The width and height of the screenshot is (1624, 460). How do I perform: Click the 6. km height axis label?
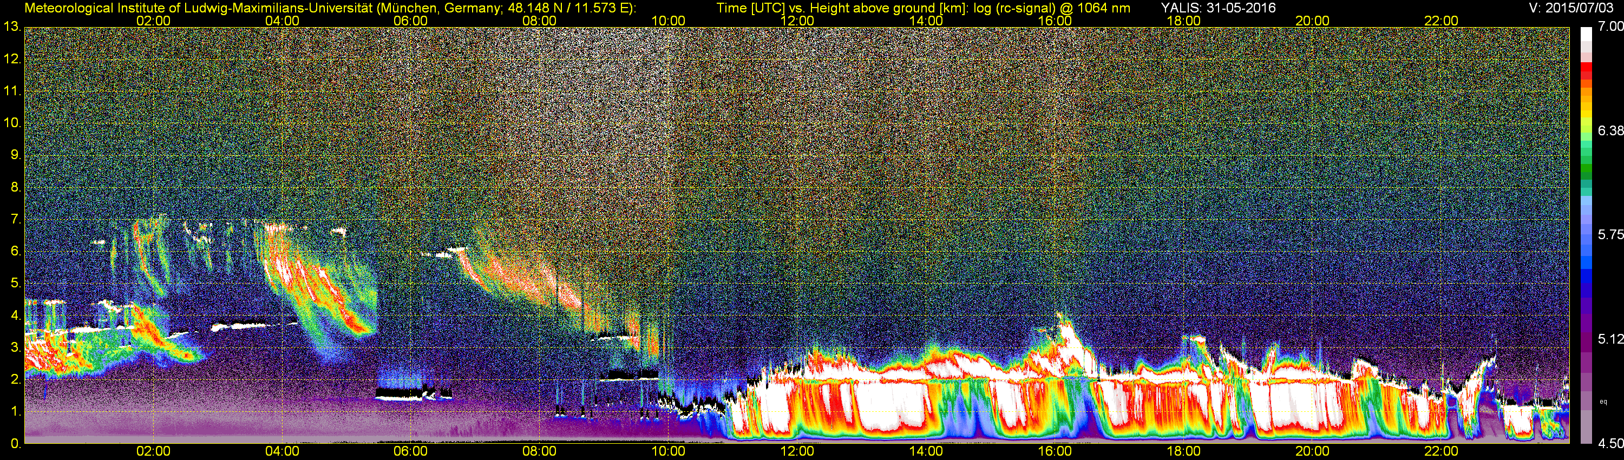pos(16,252)
